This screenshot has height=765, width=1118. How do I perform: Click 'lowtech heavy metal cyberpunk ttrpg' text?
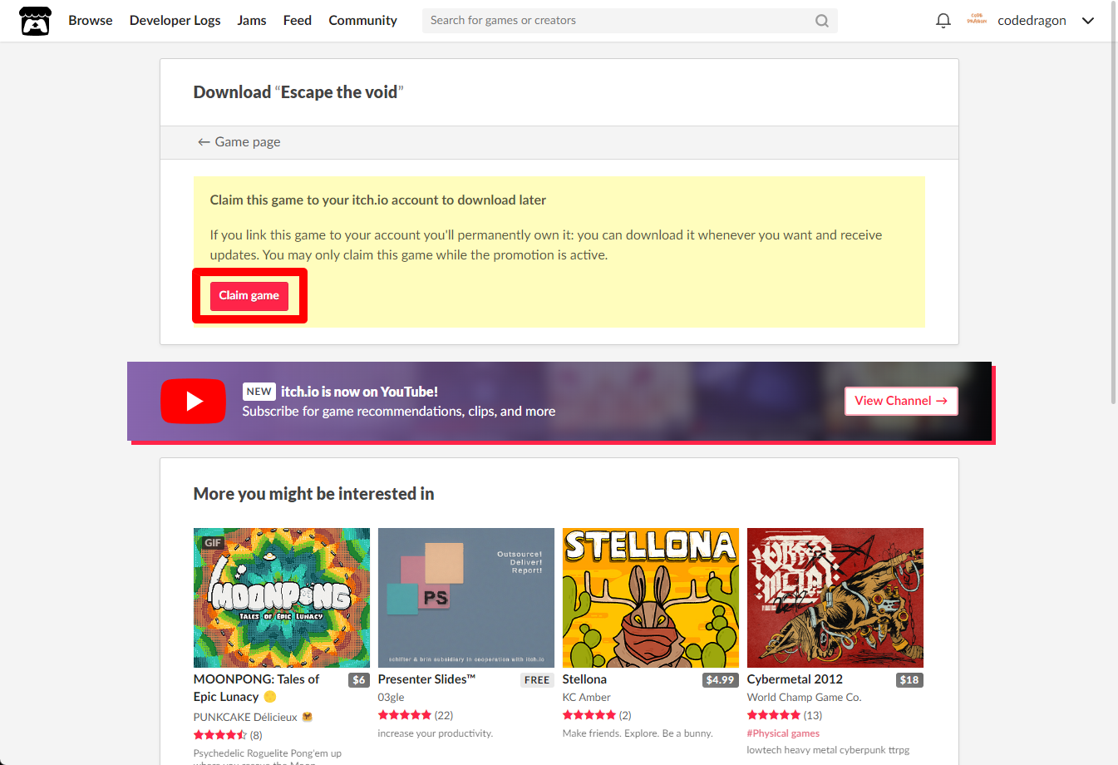click(828, 750)
